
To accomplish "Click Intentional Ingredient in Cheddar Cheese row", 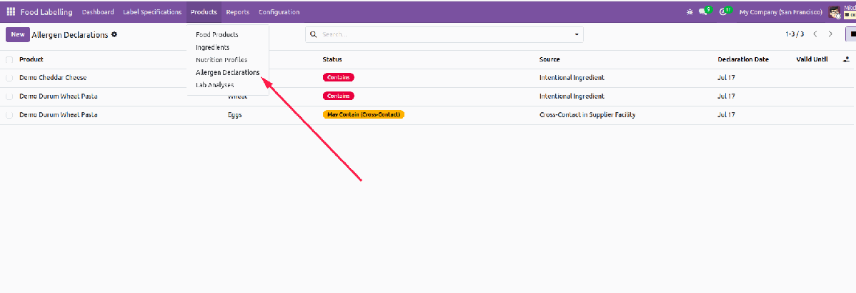I will tap(572, 78).
